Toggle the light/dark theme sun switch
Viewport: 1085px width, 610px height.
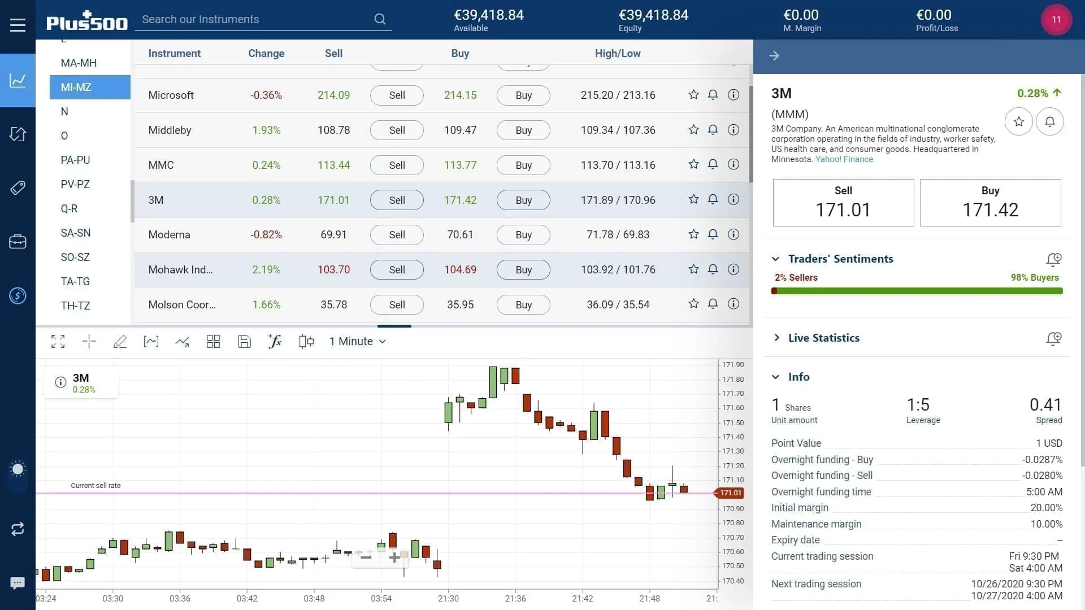18,469
